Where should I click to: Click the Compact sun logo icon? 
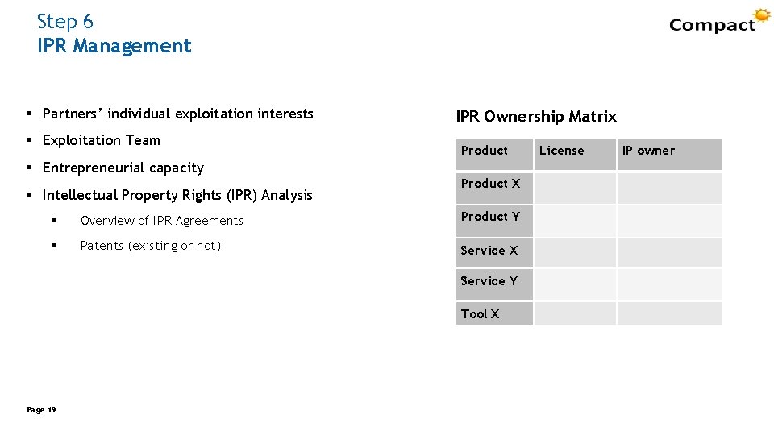tap(761, 16)
